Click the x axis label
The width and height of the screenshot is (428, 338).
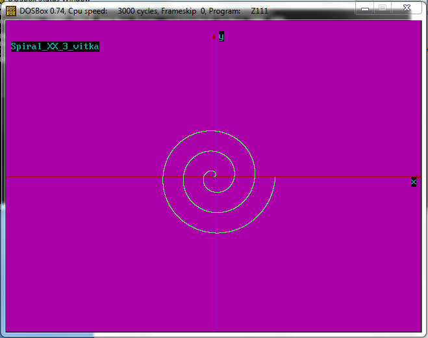414,182
